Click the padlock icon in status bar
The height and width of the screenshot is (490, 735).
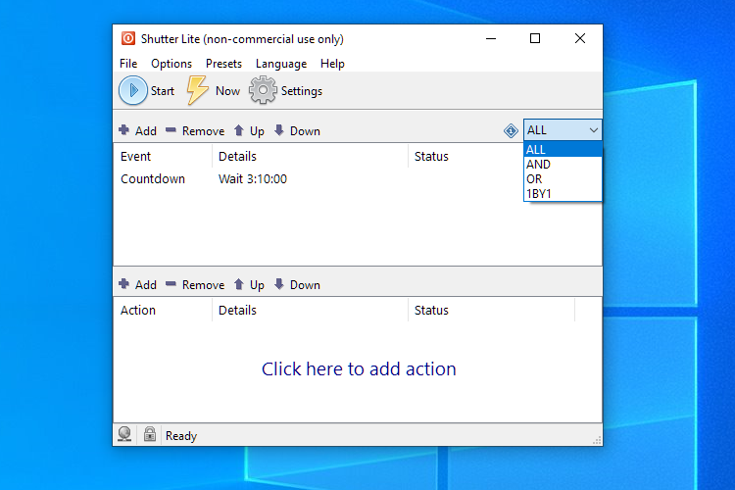[x=150, y=434]
